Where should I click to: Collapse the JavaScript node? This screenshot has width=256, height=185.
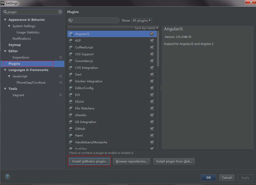pos(9,76)
